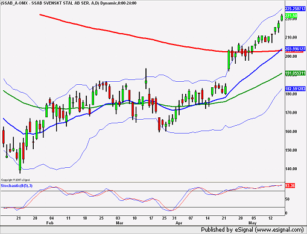Click the 25 date marker above Mar–Apr
This screenshot has width=307, height=234.
tap(164, 218)
